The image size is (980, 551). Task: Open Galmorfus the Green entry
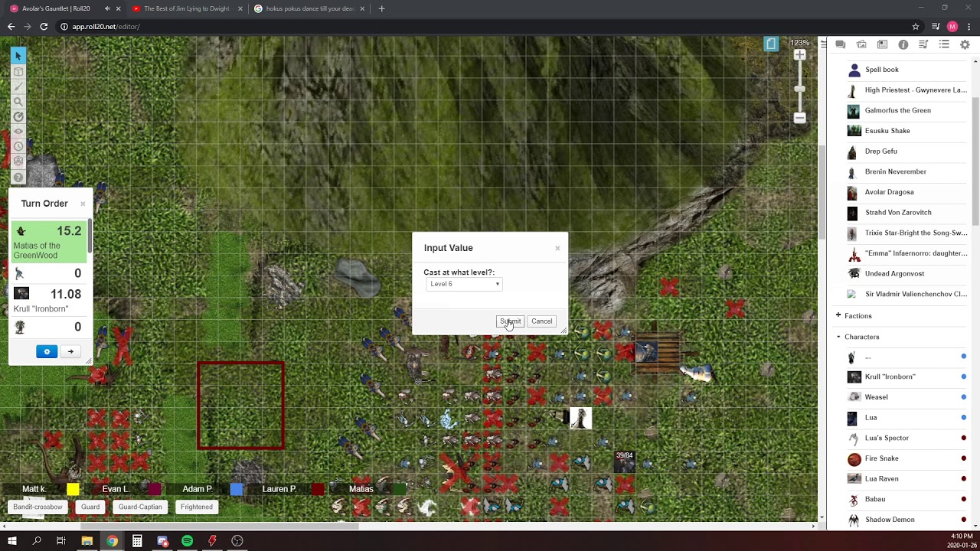point(907,110)
